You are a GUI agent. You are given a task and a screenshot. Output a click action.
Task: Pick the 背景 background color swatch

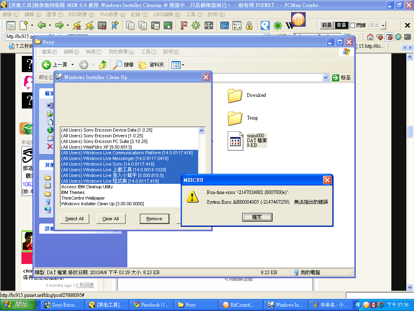341,25
